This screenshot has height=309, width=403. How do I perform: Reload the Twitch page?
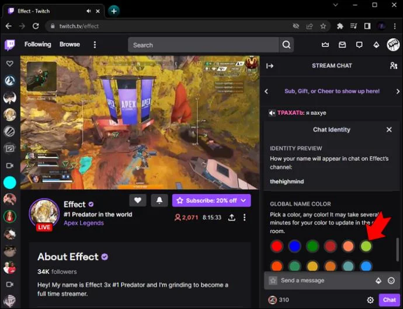tap(36, 26)
